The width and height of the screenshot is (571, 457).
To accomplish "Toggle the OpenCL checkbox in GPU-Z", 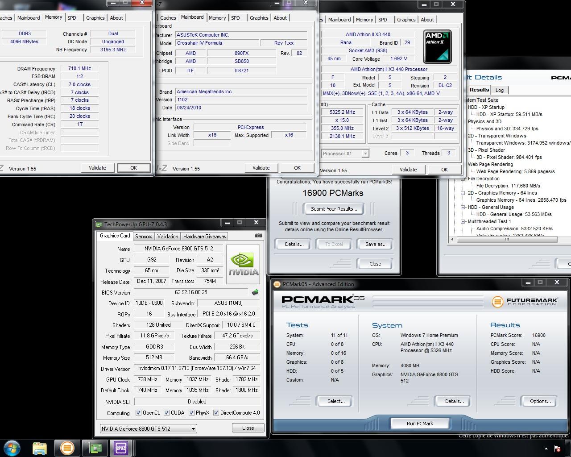I will coord(138,413).
